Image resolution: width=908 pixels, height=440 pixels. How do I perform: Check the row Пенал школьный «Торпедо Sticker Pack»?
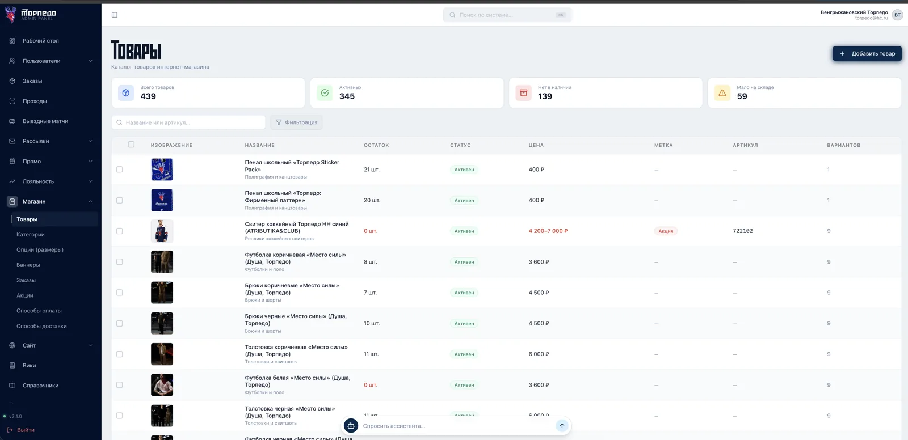[x=119, y=170]
